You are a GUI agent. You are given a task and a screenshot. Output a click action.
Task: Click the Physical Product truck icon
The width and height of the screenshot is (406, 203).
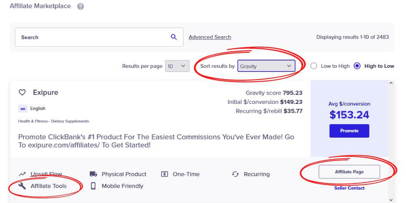pos(93,174)
